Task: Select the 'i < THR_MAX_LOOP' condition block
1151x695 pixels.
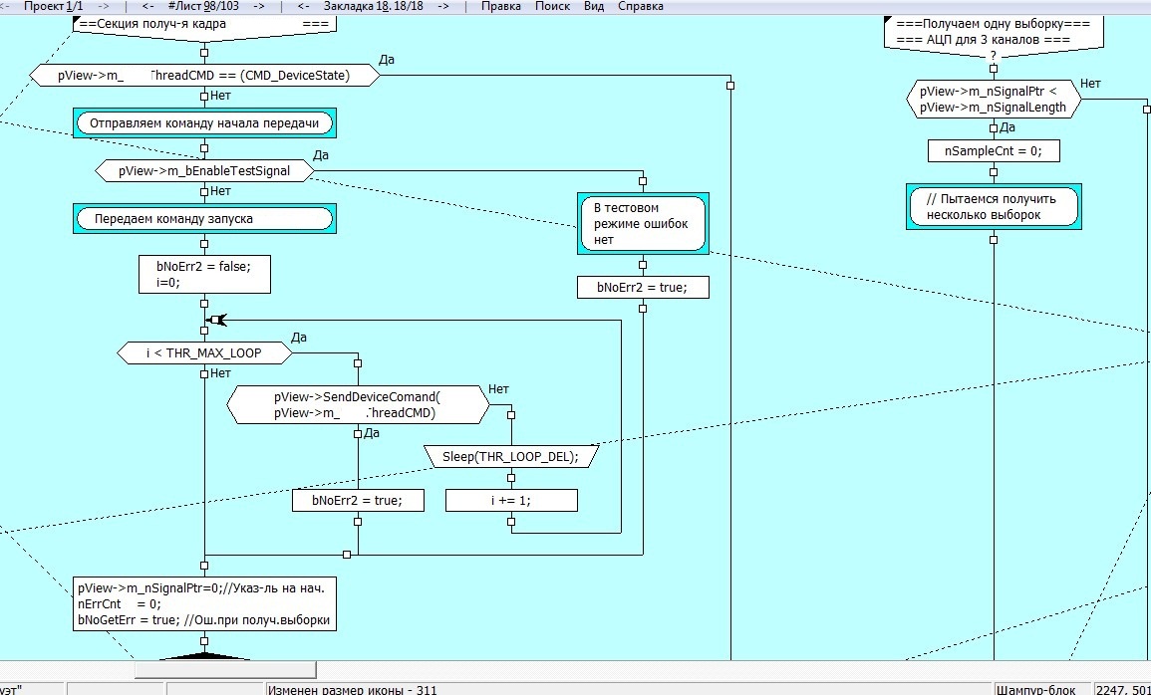Action: 204,352
